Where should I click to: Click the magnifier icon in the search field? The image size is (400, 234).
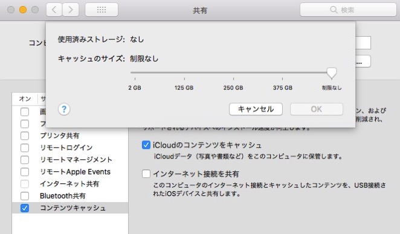click(334, 10)
